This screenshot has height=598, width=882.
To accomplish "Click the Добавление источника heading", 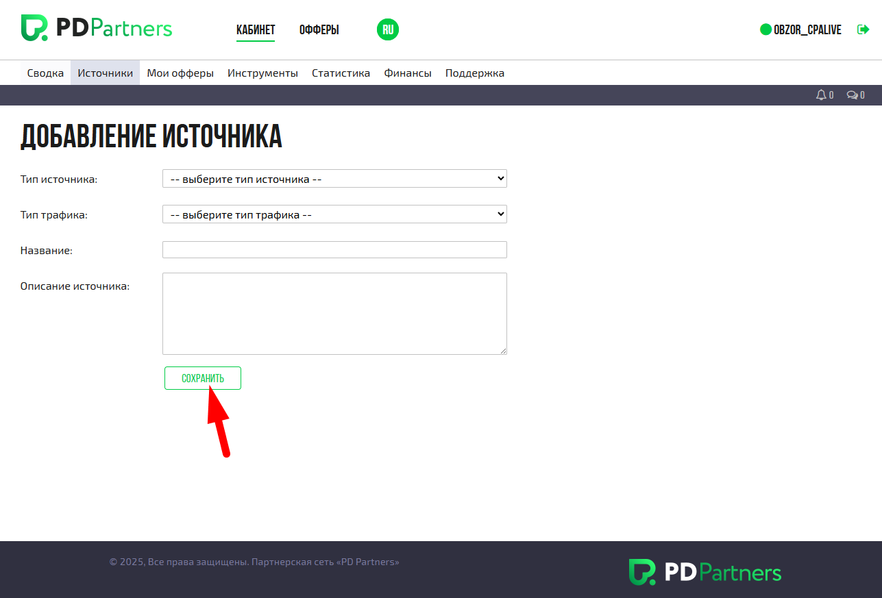I will click(151, 136).
